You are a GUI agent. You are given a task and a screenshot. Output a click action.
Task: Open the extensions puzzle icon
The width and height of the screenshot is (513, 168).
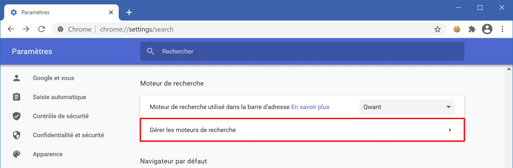(472, 29)
